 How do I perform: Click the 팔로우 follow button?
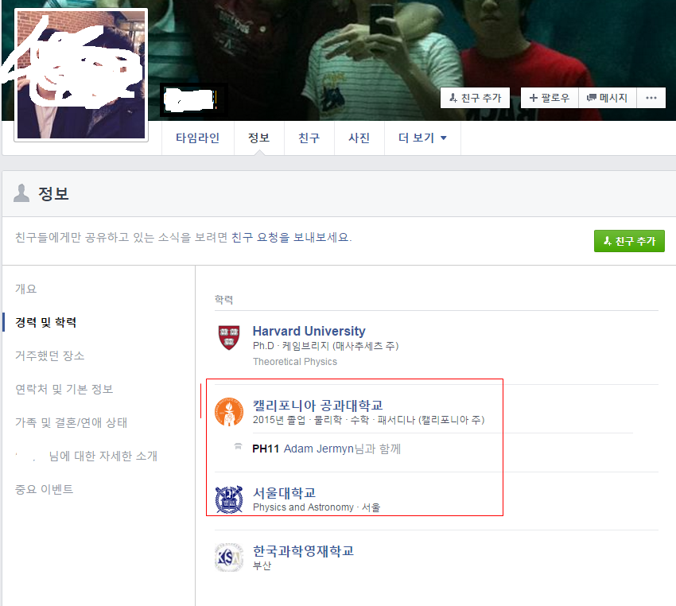click(x=550, y=98)
